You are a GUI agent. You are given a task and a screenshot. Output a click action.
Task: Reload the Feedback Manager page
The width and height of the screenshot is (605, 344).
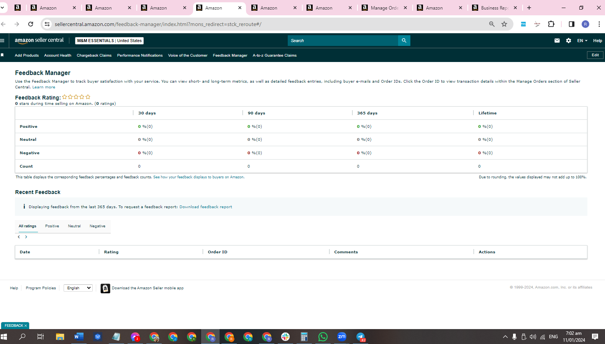coord(31,24)
